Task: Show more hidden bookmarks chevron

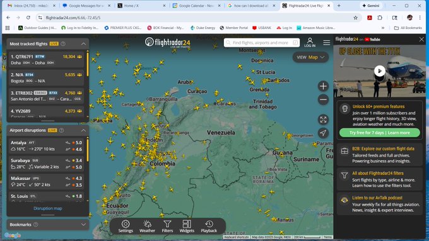Action: click(x=383, y=28)
